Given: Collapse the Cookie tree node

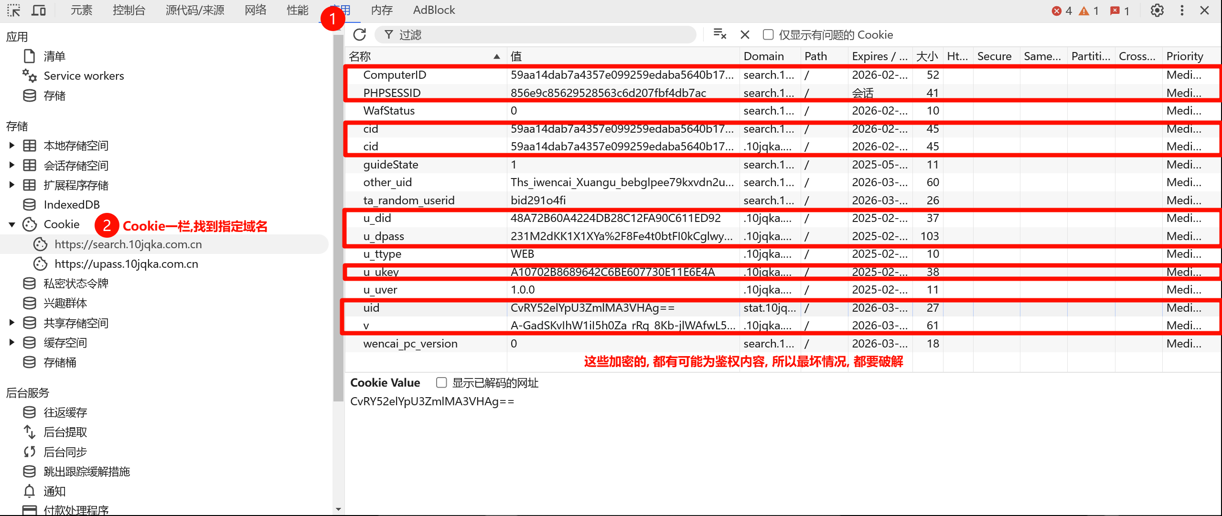Looking at the screenshot, I should (x=12, y=224).
